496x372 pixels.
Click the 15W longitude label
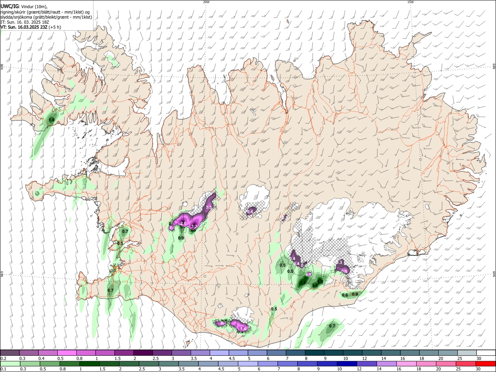(x=410, y=2)
